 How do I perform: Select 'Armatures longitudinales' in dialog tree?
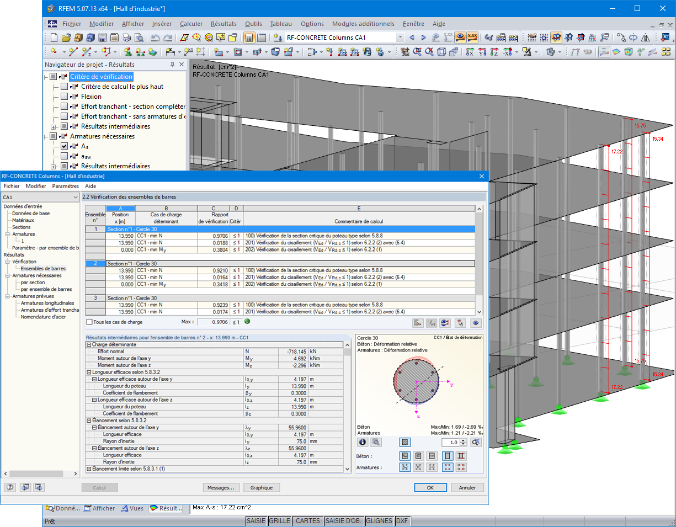point(47,303)
